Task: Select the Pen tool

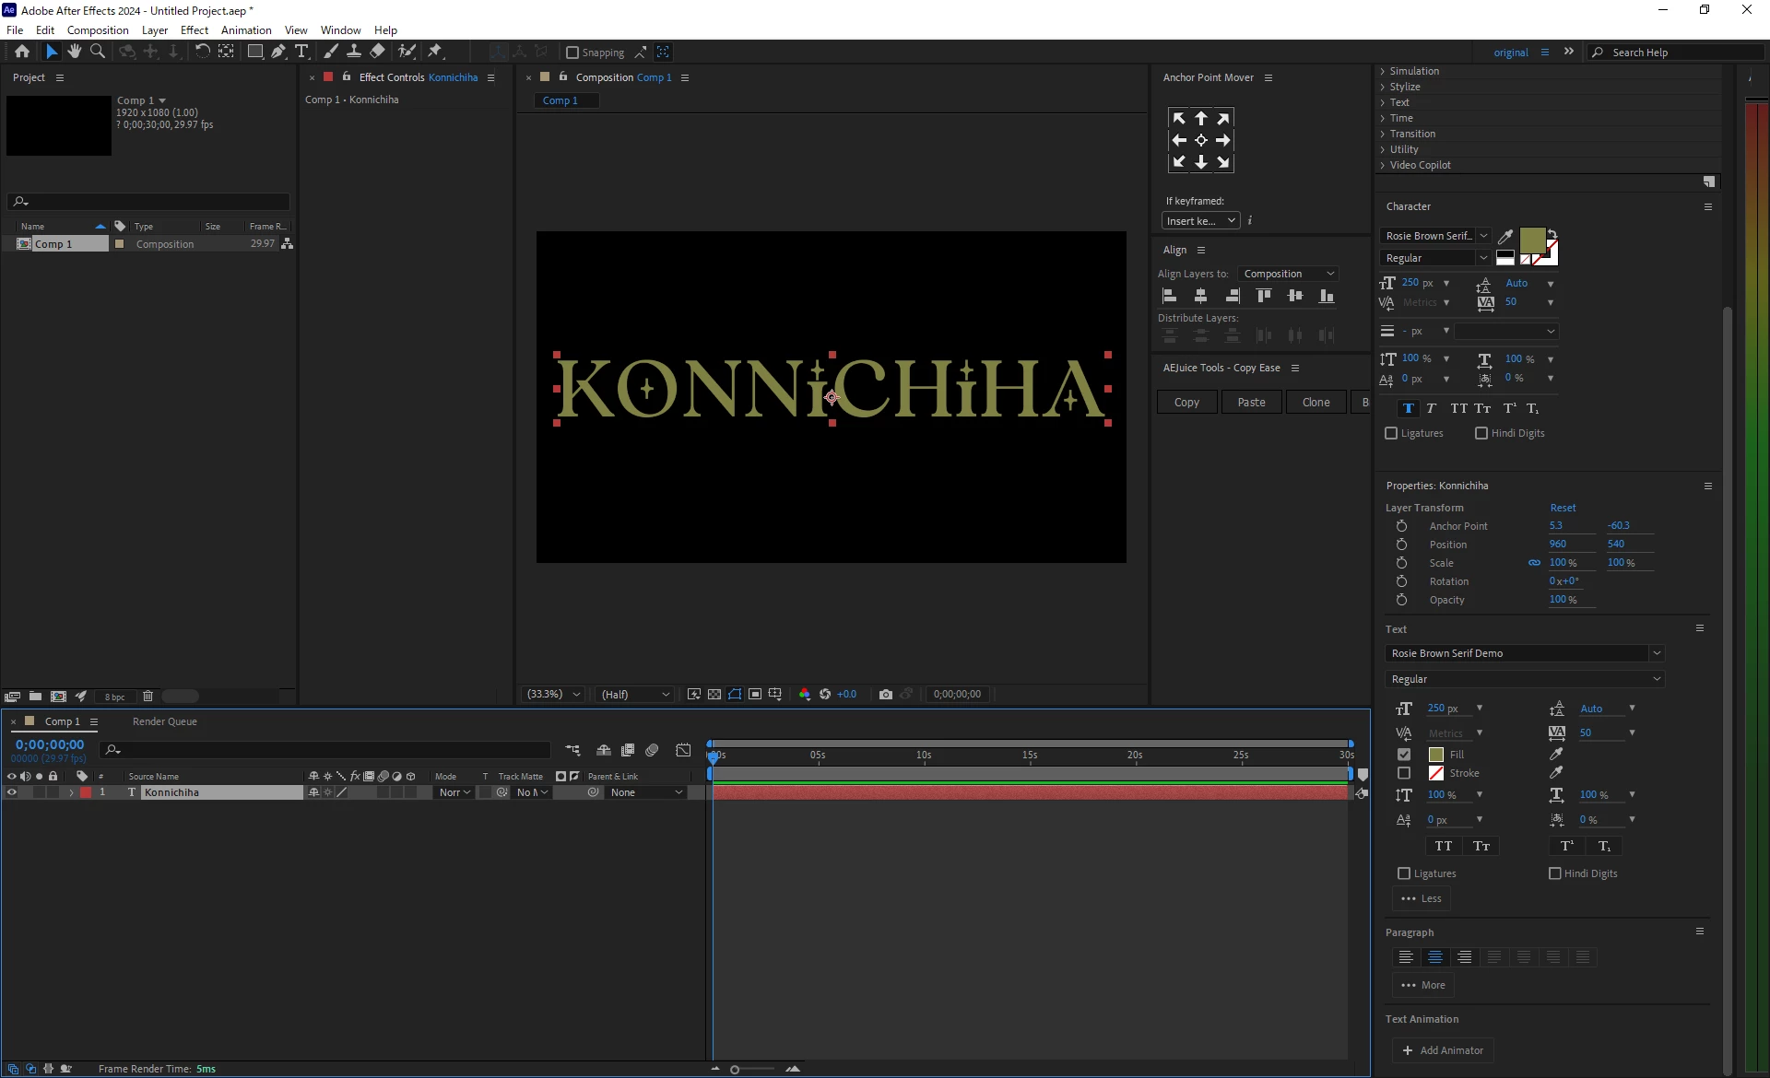Action: point(278,52)
